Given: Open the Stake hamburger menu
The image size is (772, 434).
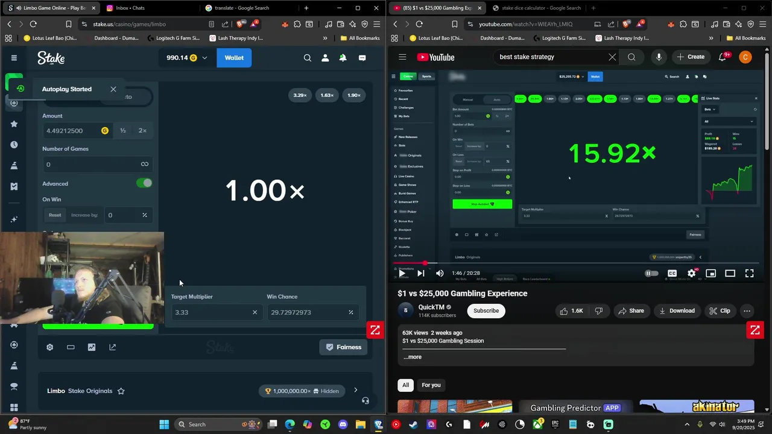Looking at the screenshot, I should [x=14, y=58].
